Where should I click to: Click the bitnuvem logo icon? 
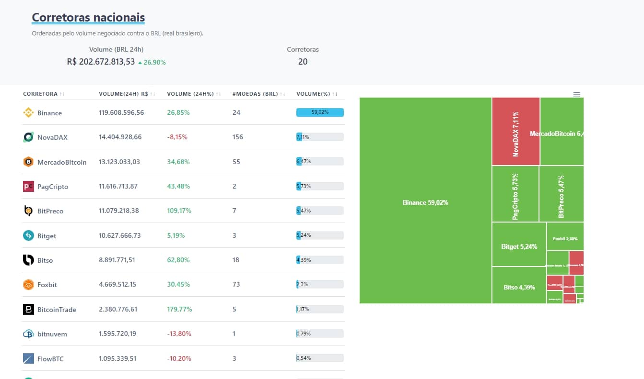coord(29,334)
